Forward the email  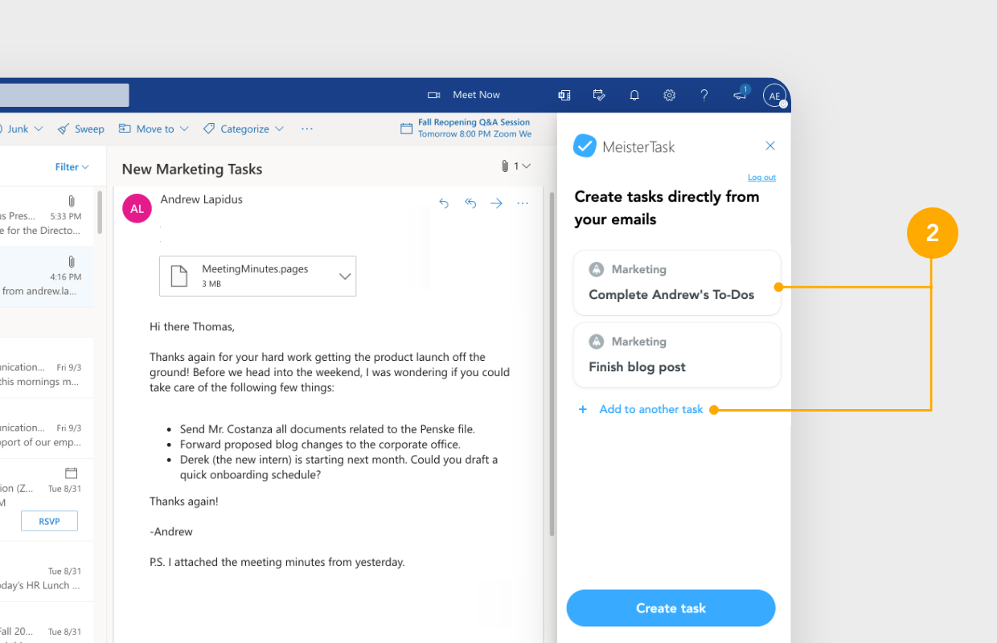click(496, 203)
